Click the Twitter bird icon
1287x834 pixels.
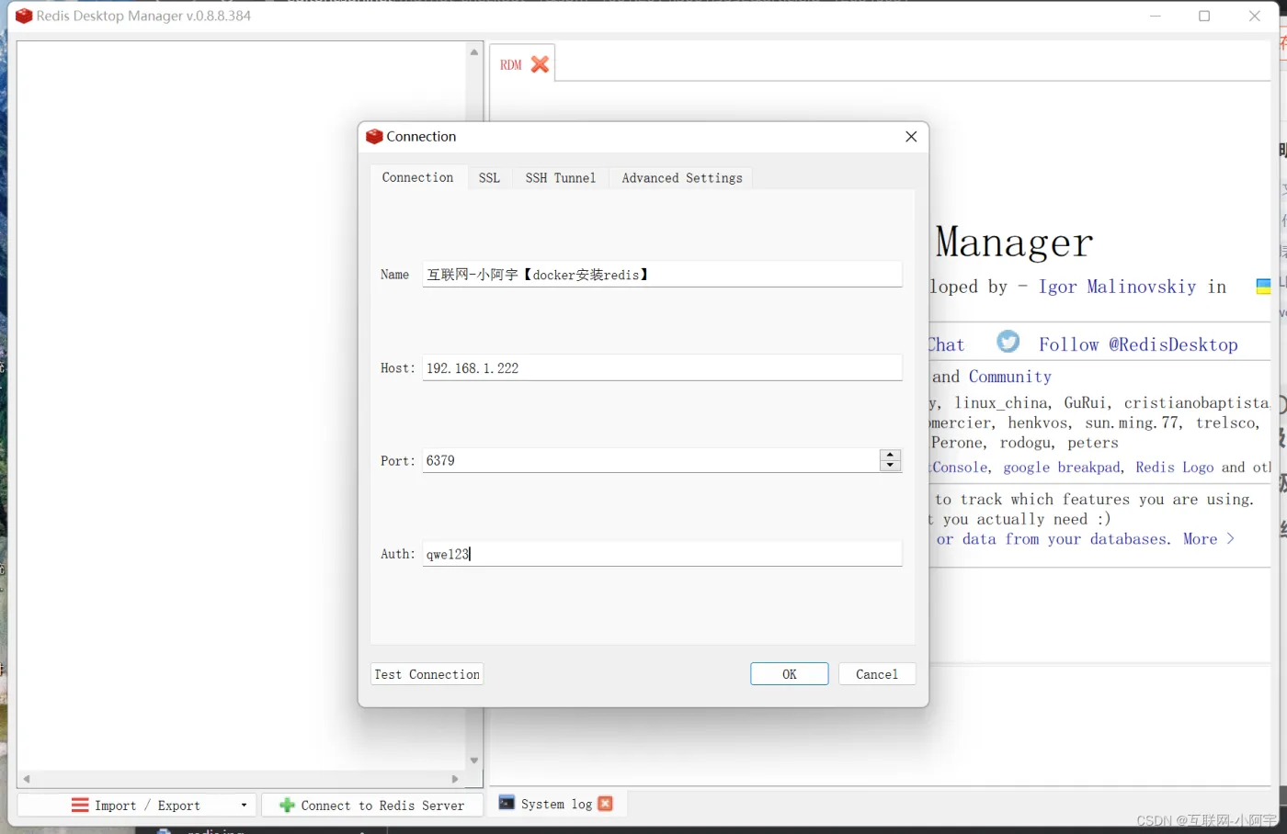pos(1008,341)
